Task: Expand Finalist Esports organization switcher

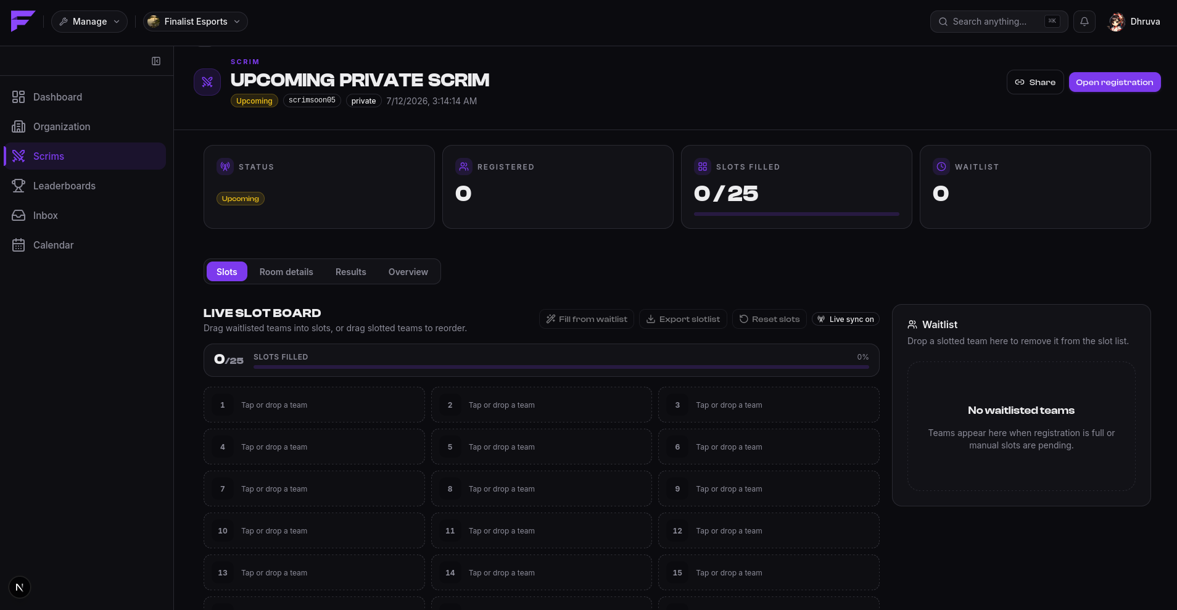Action: click(x=196, y=22)
